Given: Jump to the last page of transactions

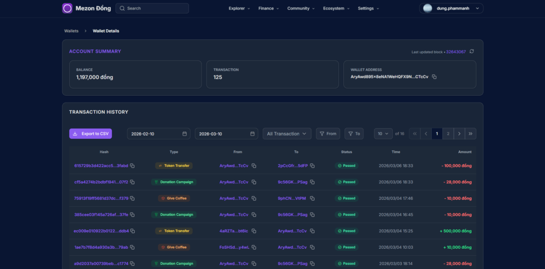Looking at the screenshot, I should point(471,134).
